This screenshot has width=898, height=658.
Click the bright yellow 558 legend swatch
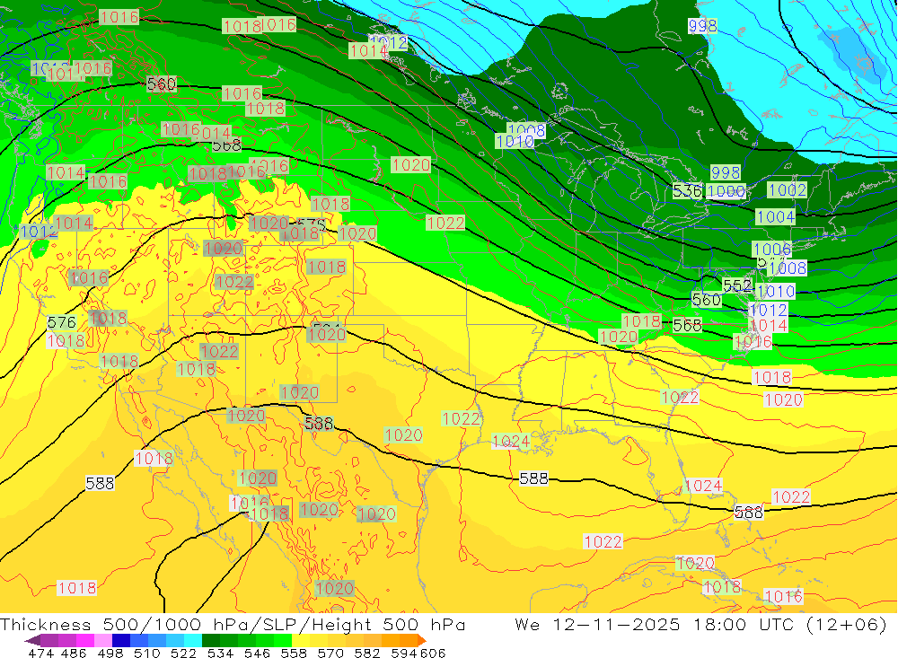[301, 640]
